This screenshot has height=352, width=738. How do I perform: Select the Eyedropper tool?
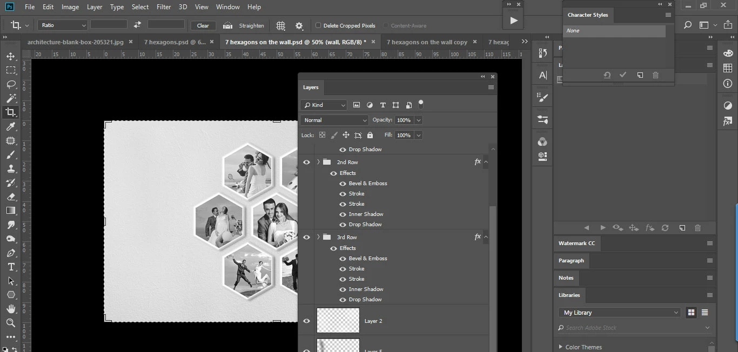point(11,126)
